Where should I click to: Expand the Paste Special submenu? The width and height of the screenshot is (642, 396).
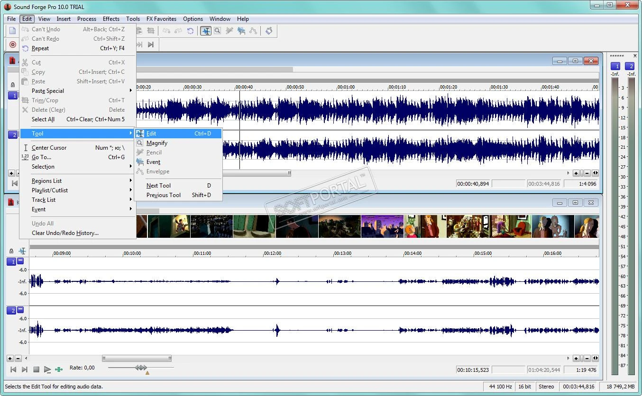click(78, 91)
